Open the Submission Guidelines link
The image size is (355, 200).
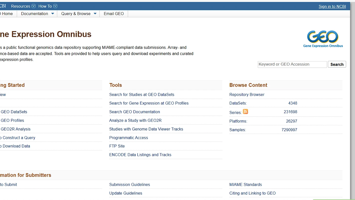click(x=130, y=184)
